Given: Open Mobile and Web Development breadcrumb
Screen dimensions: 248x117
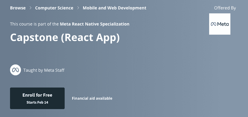Looking at the screenshot, I should coord(114,8).
